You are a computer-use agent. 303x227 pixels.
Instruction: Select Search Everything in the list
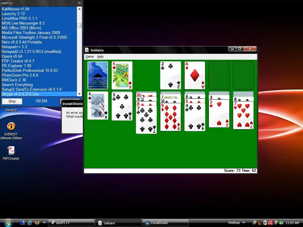[x=39, y=85]
